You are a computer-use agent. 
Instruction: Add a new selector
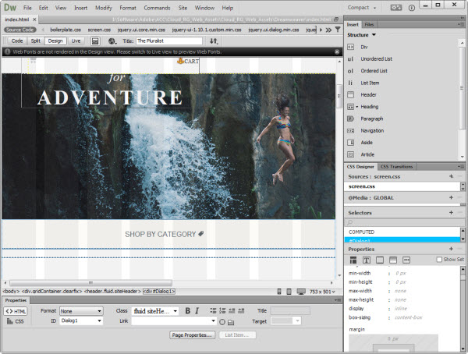click(451, 213)
